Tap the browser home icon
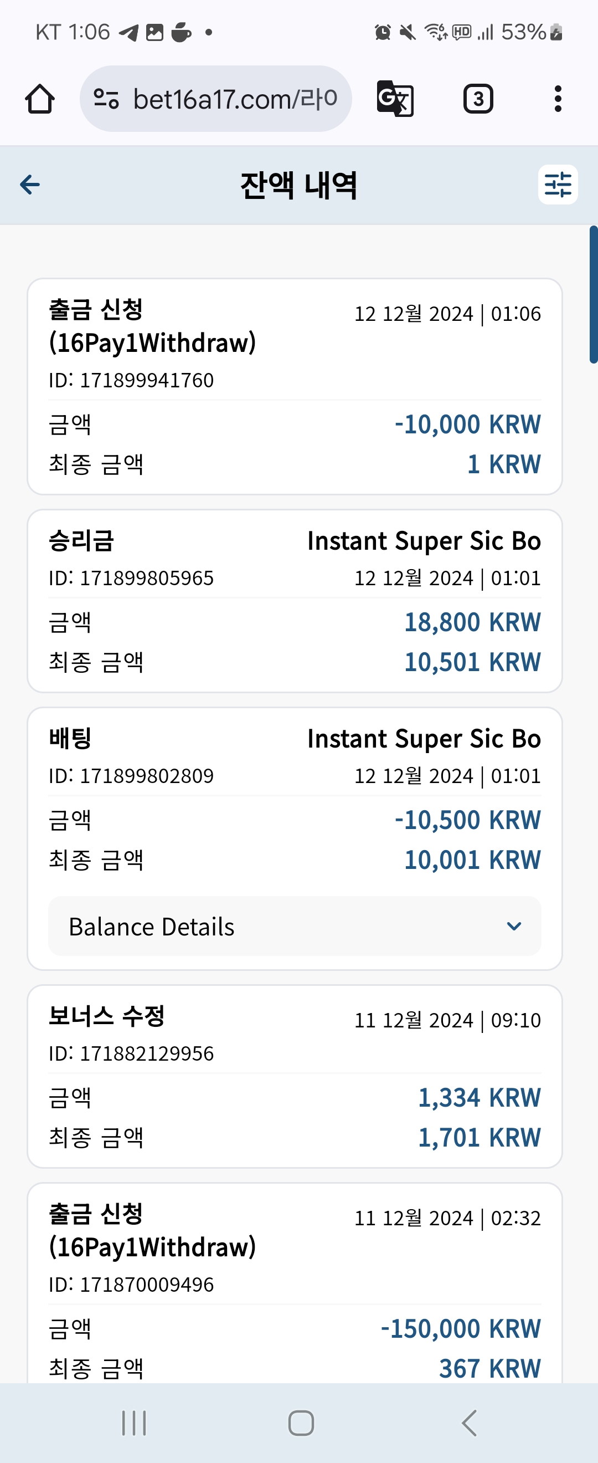This screenshot has height=1463, width=598. coord(40,99)
